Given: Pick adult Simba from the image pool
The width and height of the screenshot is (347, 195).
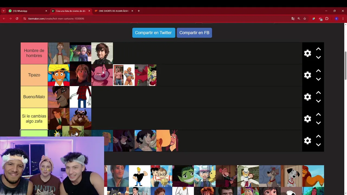Looking at the screenshot, I should [313, 176].
